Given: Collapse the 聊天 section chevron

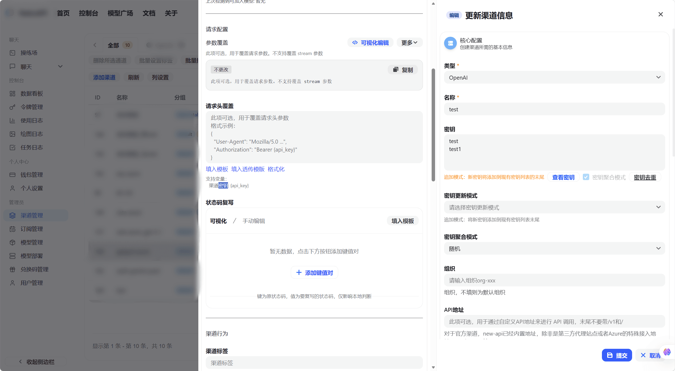Looking at the screenshot, I should pos(60,66).
